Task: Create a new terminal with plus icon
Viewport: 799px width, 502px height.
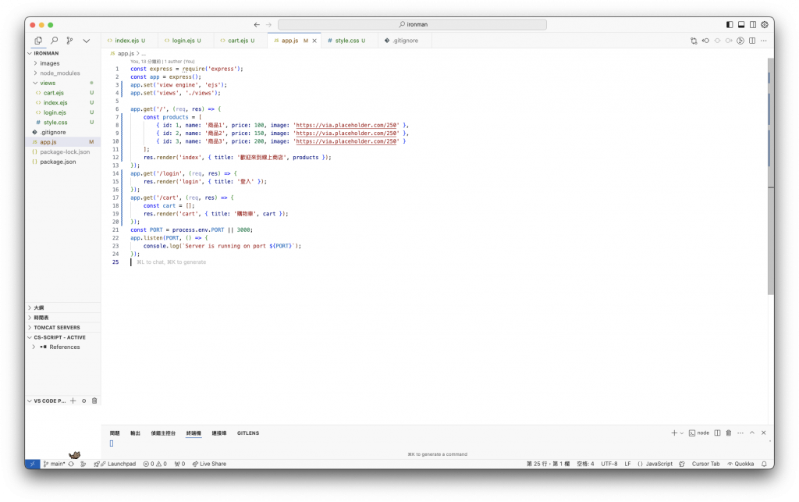Action: click(x=674, y=433)
